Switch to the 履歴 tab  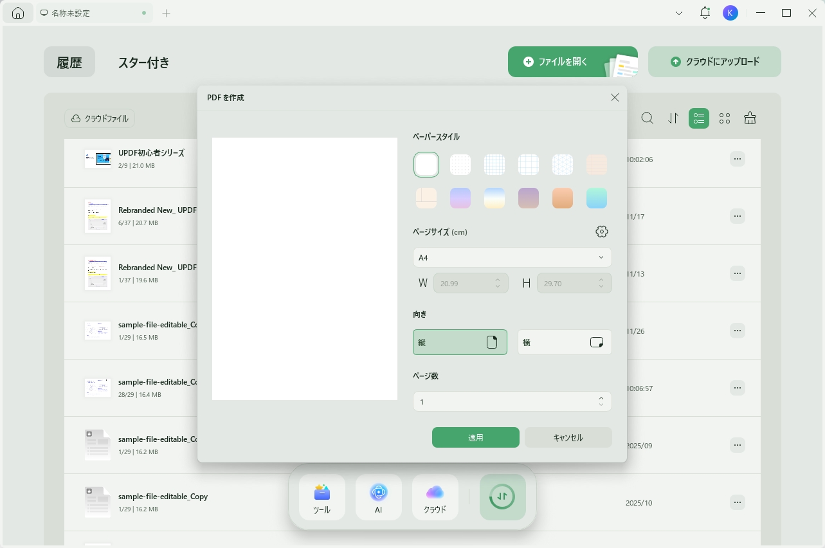tap(69, 62)
